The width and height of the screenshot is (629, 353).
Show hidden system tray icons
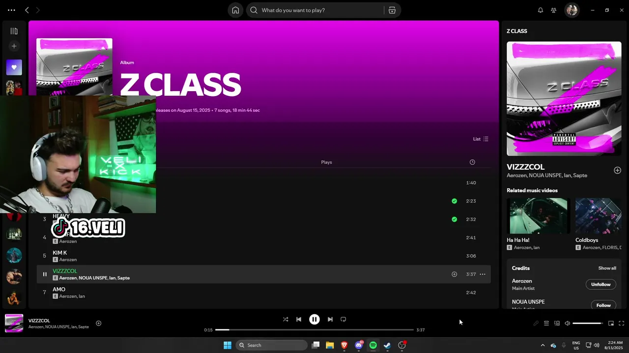pyautogui.click(x=543, y=345)
